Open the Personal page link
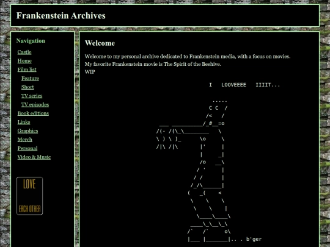Viewport: 330px width, 247px height. click(28, 148)
